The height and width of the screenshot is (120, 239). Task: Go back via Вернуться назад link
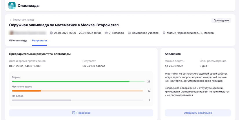click(x=23, y=20)
